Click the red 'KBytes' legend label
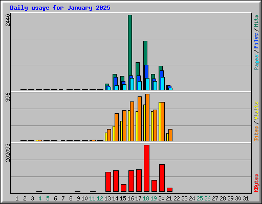Screen dimensions: 262x204 tap(256, 183)
